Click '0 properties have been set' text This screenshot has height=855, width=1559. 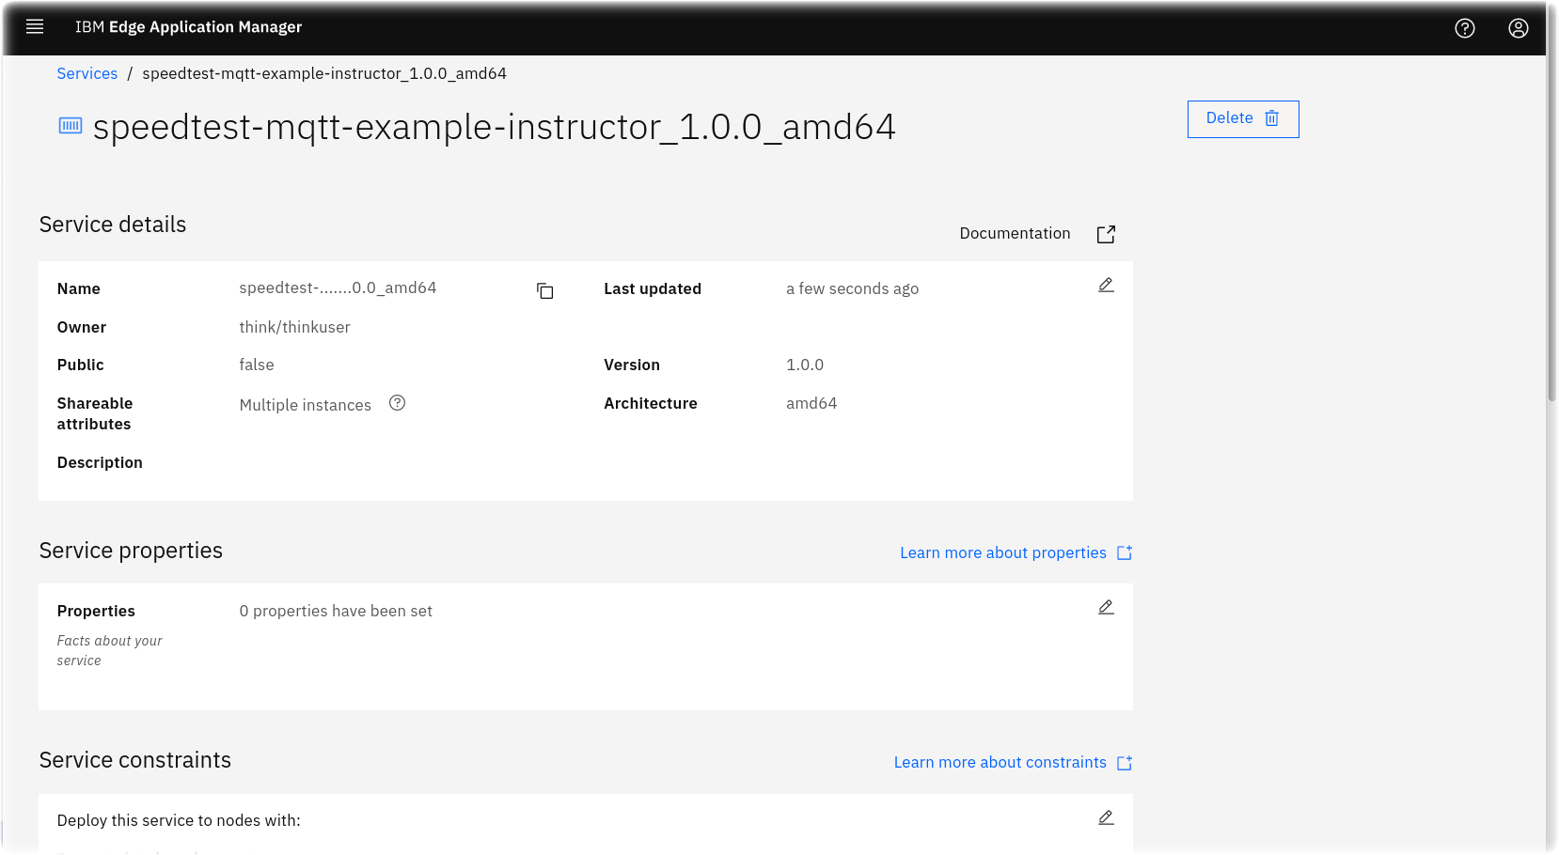[x=336, y=611]
